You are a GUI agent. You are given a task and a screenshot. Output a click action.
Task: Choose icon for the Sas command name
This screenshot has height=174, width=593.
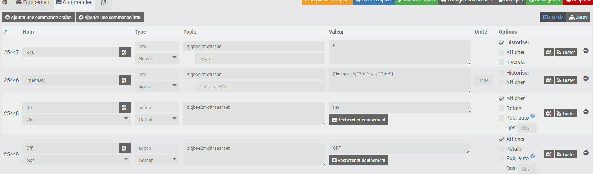click(x=124, y=53)
